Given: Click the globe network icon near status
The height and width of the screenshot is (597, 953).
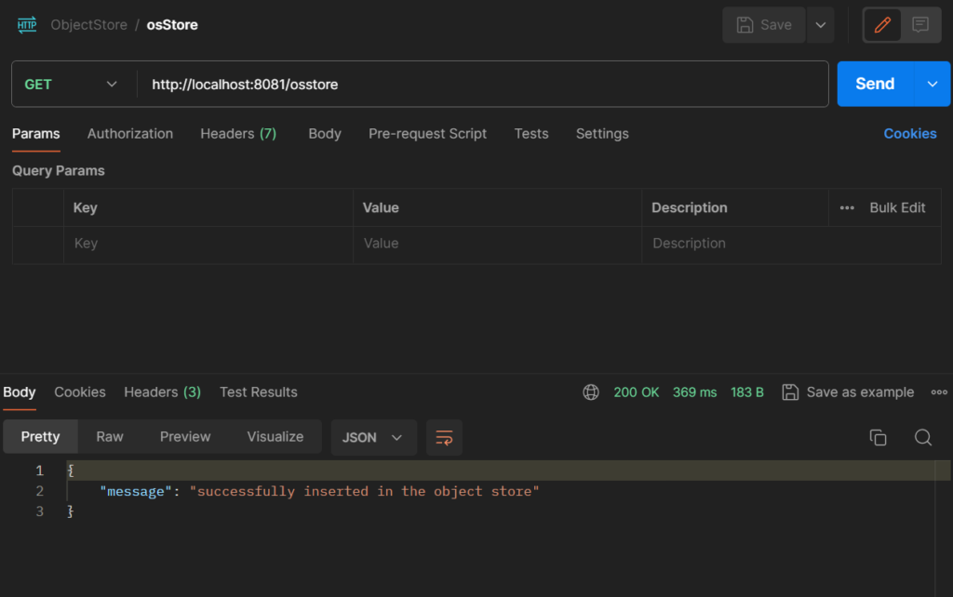Looking at the screenshot, I should (x=591, y=392).
